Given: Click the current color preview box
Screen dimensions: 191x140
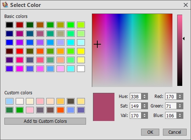Looking at the screenshot, I should click(104, 107).
